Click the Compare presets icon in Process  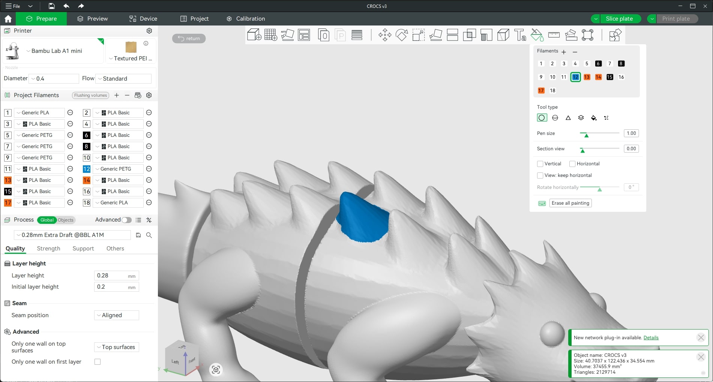pos(149,220)
